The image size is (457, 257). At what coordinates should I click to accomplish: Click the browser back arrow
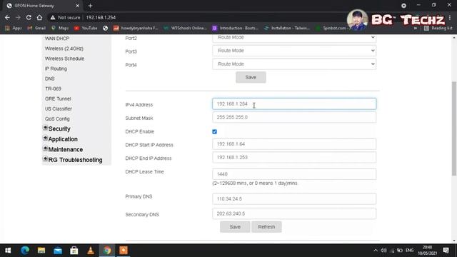[7, 17]
